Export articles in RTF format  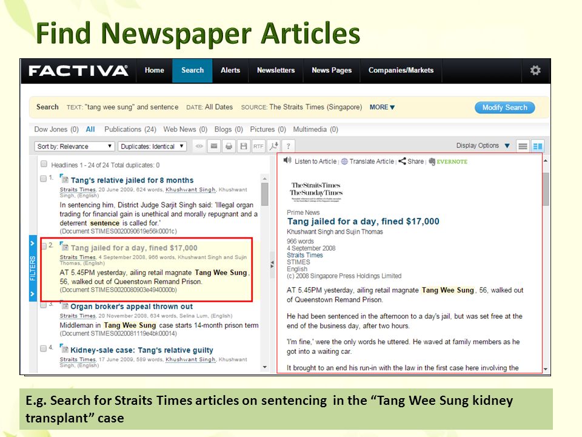coord(258,146)
